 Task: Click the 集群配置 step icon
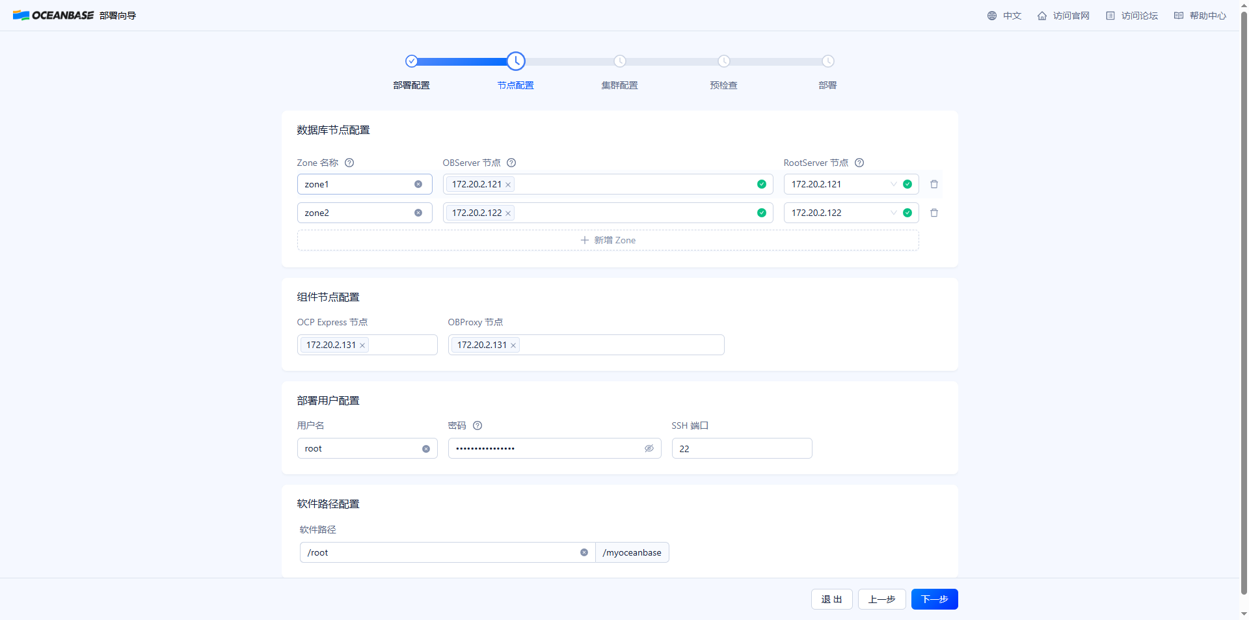point(620,61)
